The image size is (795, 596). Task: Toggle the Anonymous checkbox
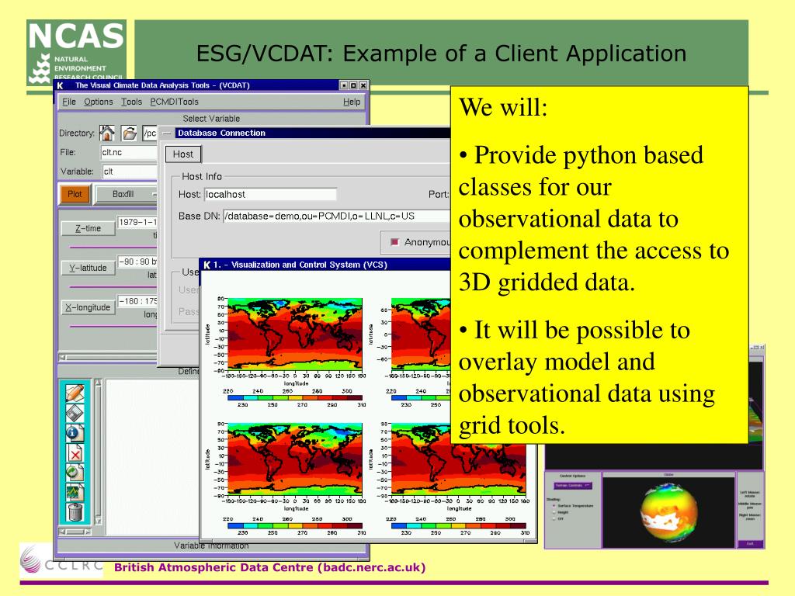[394, 242]
